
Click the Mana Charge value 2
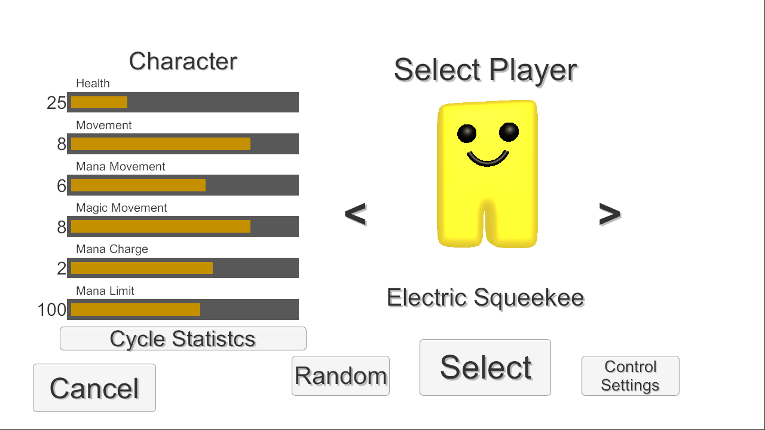[x=62, y=269]
